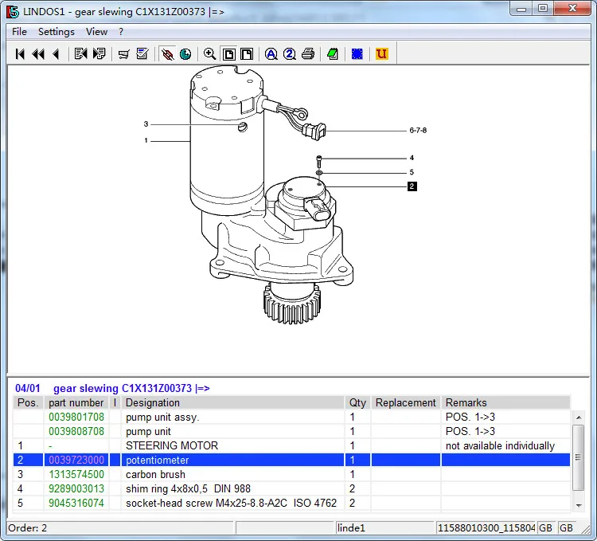This screenshot has height=541, width=597.
Task: Open part number 9289003013 link
Action: (x=76, y=488)
